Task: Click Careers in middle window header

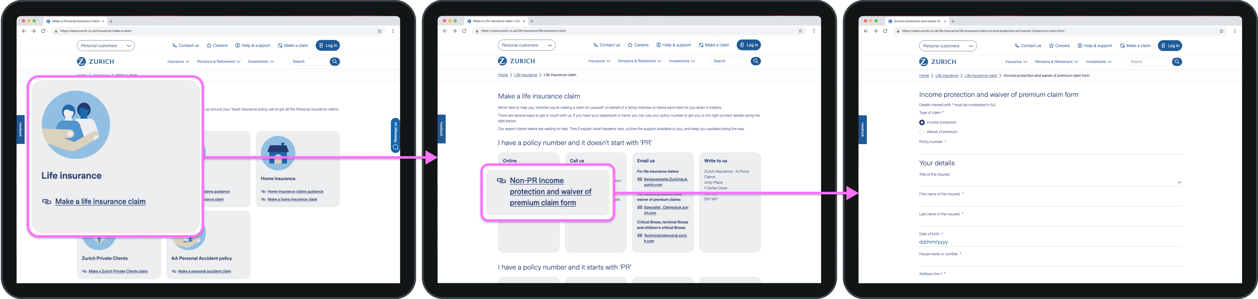Action: click(638, 45)
